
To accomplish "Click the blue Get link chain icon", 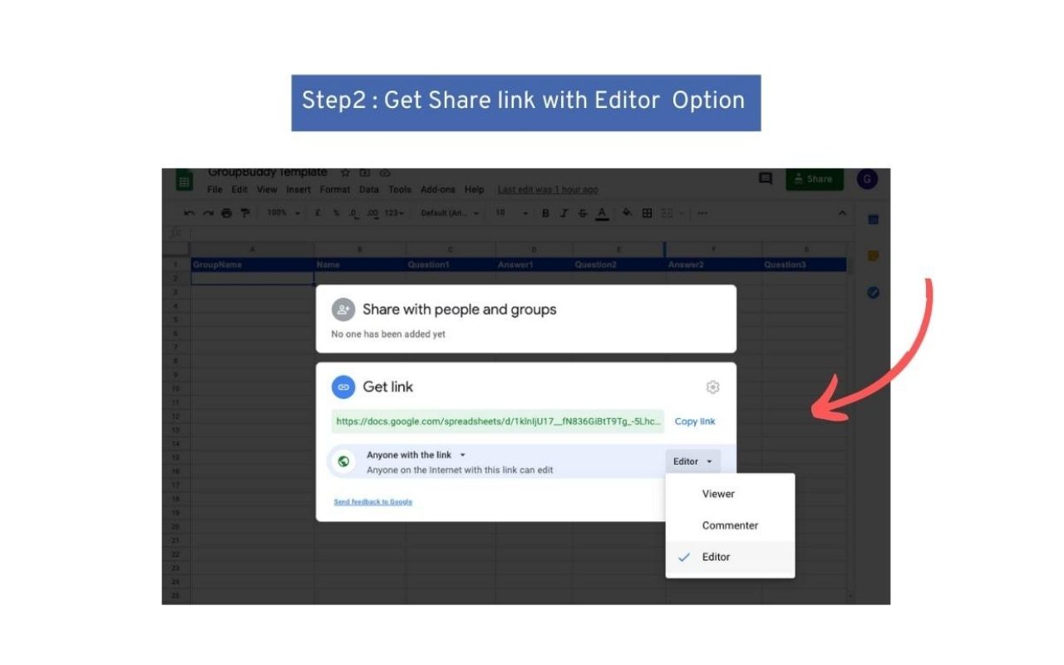I will [343, 387].
